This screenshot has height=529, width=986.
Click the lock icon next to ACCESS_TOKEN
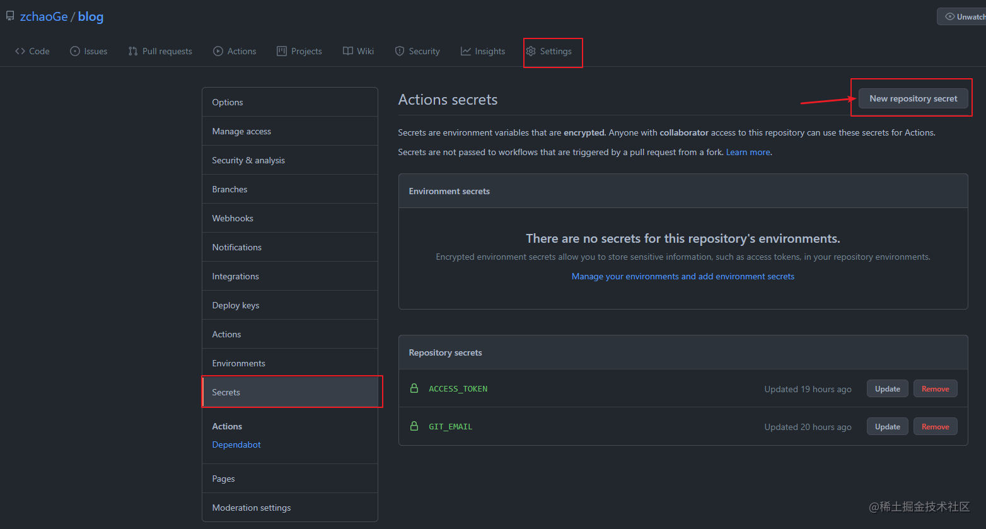point(414,388)
